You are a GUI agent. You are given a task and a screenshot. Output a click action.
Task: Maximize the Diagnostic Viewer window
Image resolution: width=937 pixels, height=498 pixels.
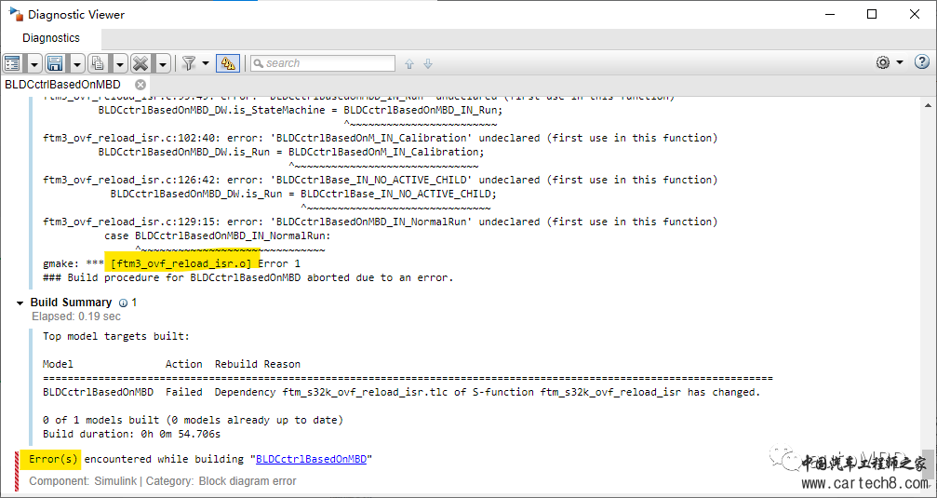point(872,14)
